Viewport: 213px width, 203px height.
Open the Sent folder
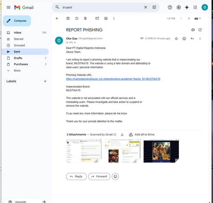(25, 52)
